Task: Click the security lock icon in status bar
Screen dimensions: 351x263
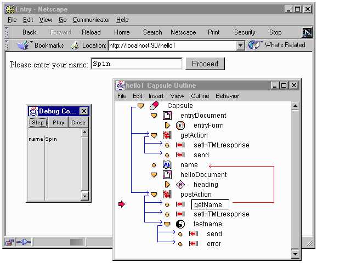Action: point(10,242)
